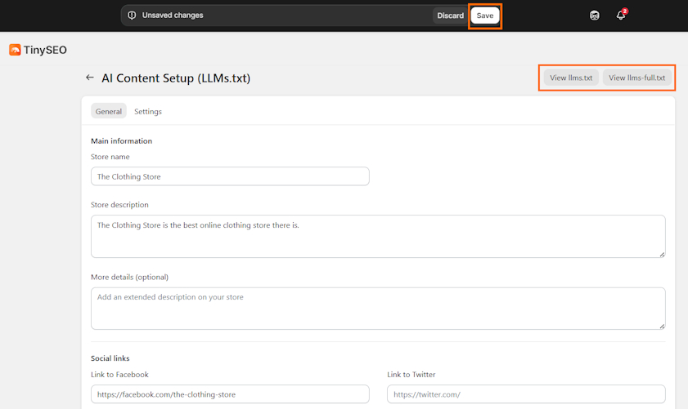Click the Store name label
Viewport: 688px width, 409px height.
click(x=110, y=157)
